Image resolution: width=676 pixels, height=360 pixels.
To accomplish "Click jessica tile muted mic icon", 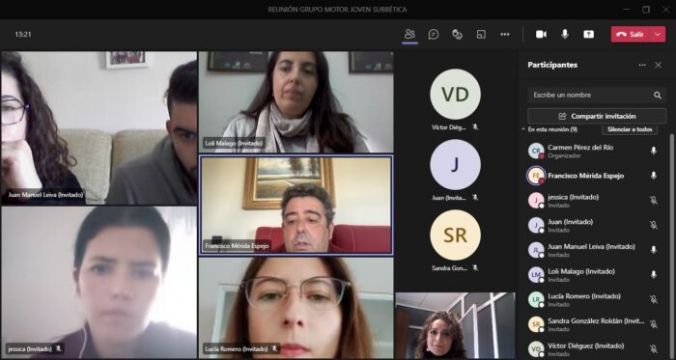I will pyautogui.click(x=58, y=348).
